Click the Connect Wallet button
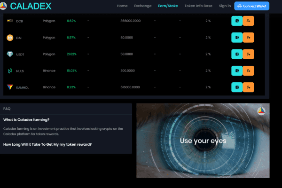Viewport: 282px width, 188px height. [251, 6]
